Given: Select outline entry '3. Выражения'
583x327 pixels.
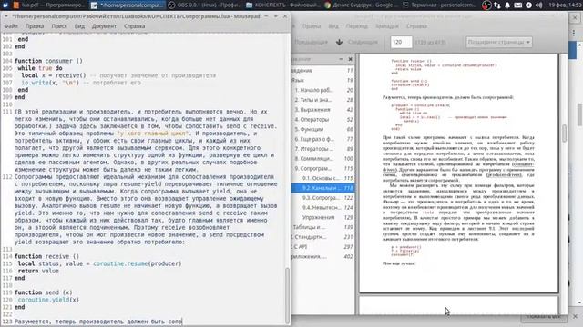Looking at the screenshot, I should pyautogui.click(x=323, y=110).
